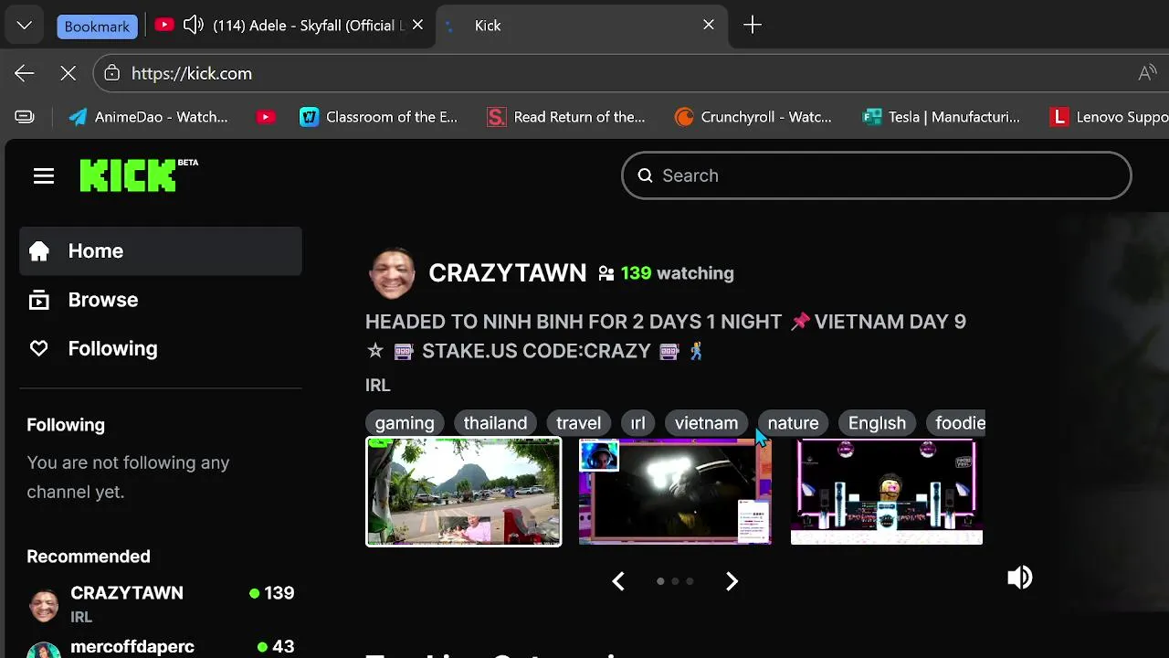
Task: Mute the Adele Skyfall tab audio icon
Action: [x=193, y=26]
